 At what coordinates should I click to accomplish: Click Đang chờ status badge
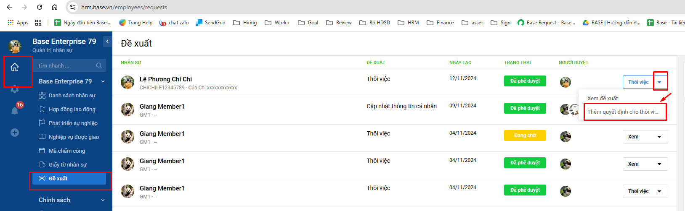click(525, 135)
